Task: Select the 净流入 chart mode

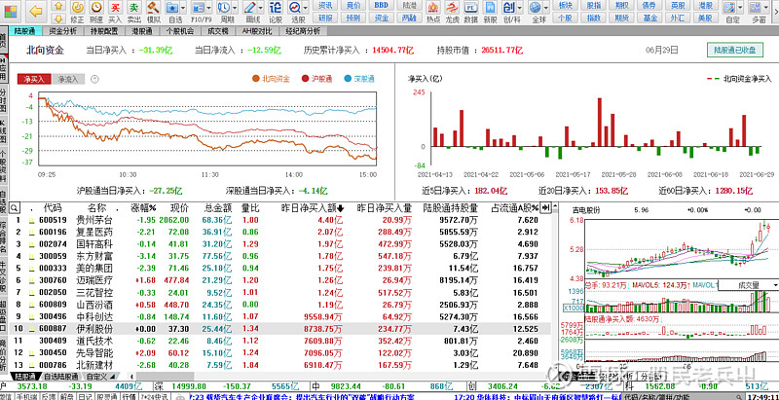Action: click(x=68, y=79)
